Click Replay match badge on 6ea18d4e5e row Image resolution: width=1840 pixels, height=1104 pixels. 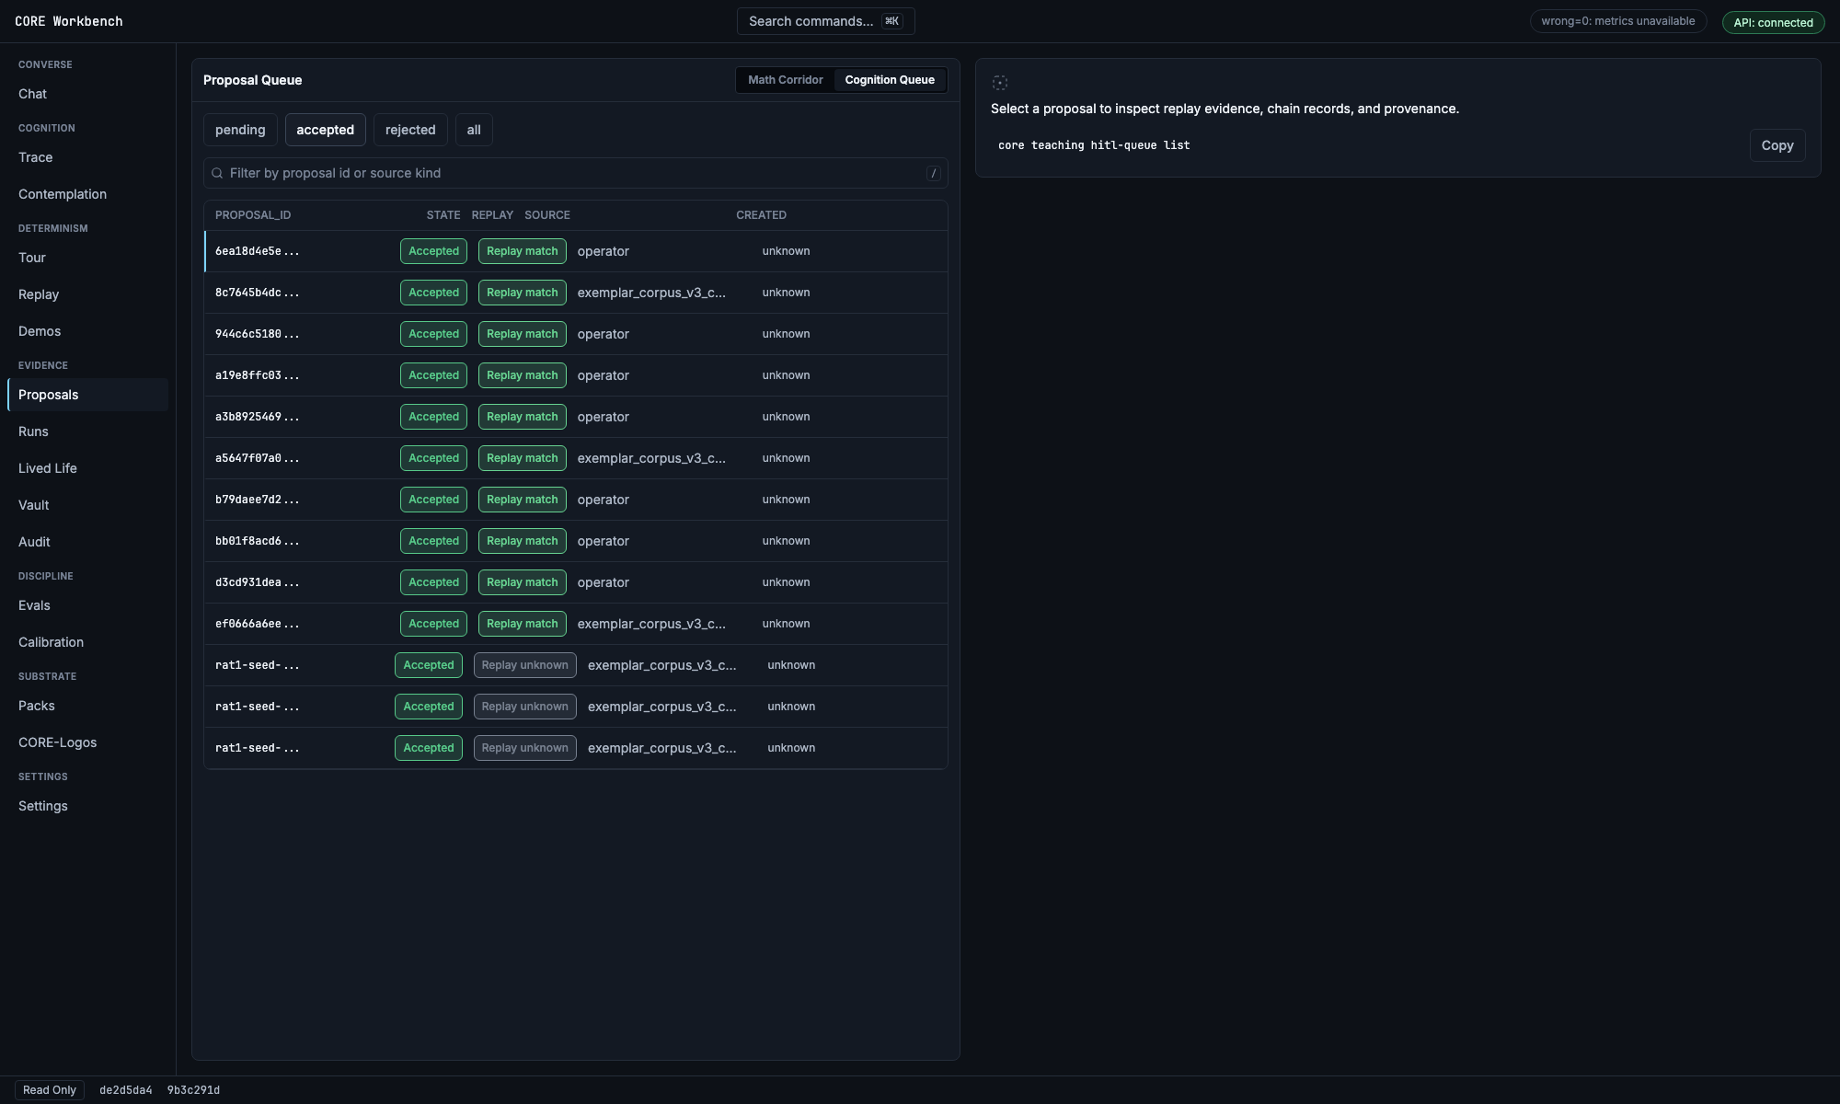tap(522, 251)
